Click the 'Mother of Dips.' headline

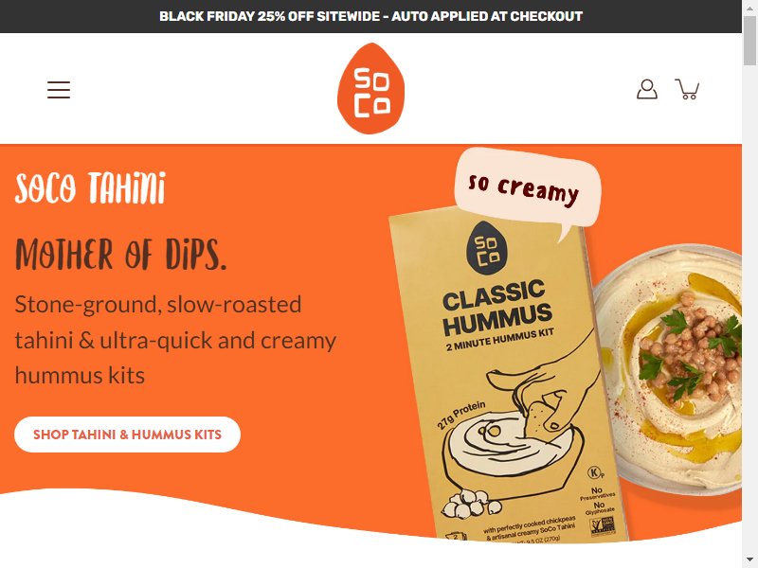point(121,254)
